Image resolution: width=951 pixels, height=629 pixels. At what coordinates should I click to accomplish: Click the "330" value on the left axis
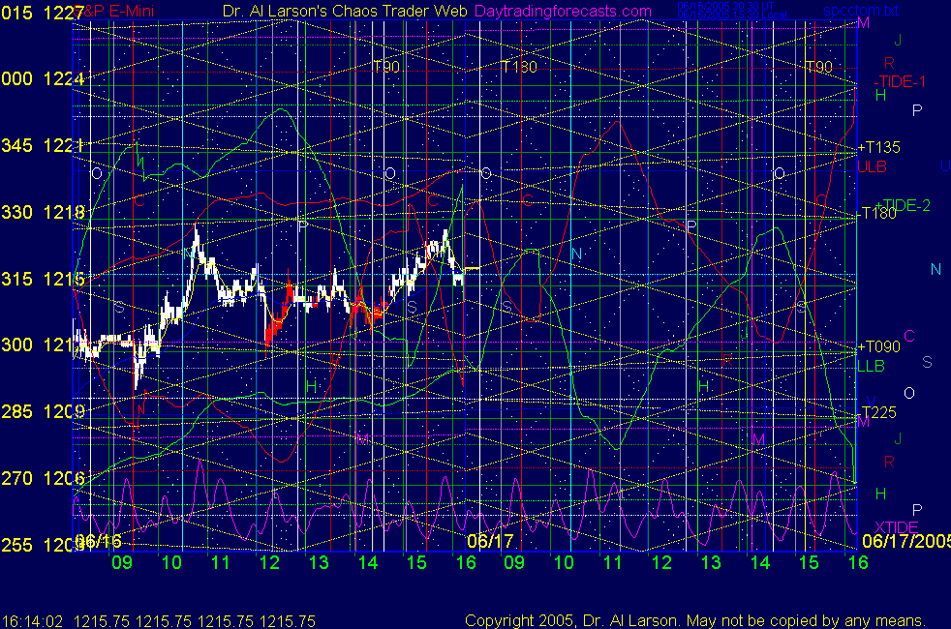pyautogui.click(x=16, y=212)
